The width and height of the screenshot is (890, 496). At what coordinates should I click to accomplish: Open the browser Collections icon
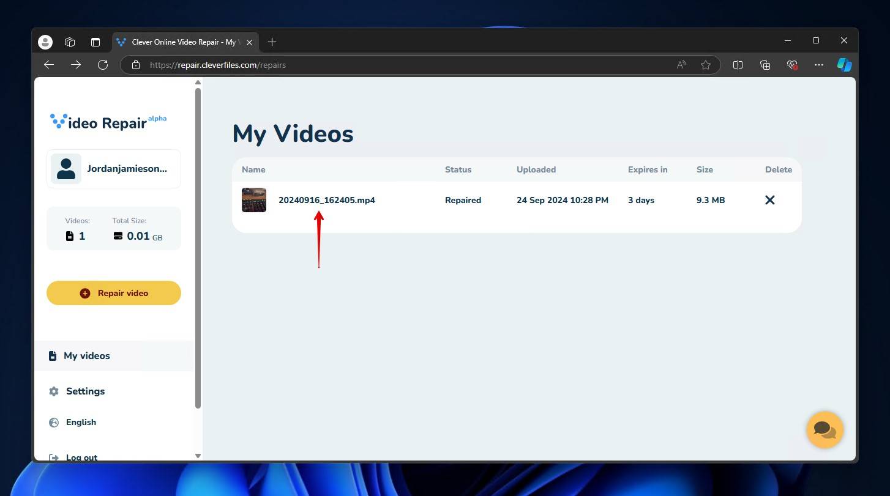click(x=765, y=65)
